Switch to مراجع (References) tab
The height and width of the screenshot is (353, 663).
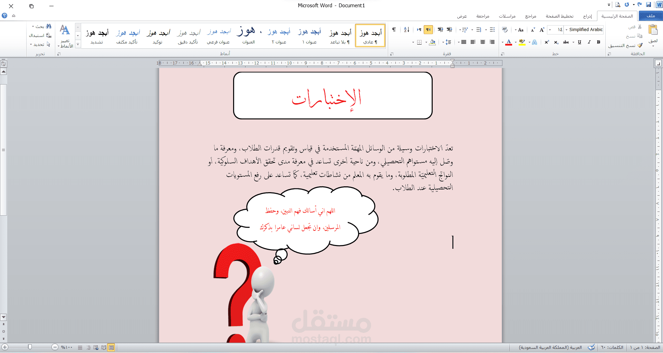tap(531, 16)
